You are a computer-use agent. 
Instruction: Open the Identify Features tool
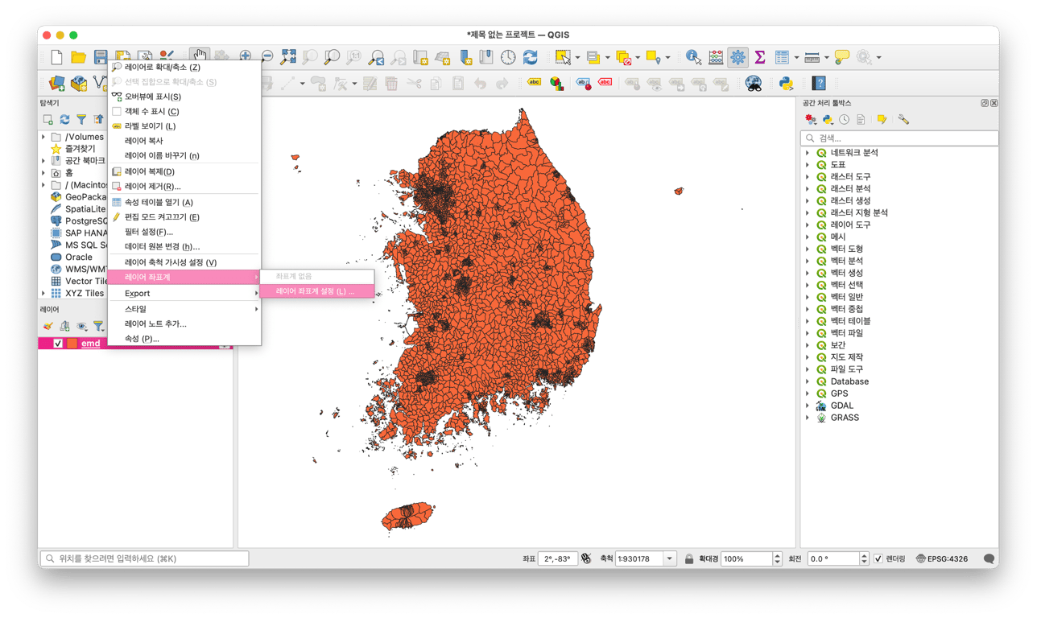[693, 57]
